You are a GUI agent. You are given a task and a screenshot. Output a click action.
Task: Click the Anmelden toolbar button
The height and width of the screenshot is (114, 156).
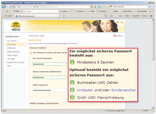[142, 11]
